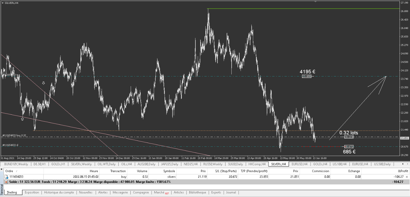Switch to the EURUSD,H4 chart tab after SILVERs
Image resolution: width=410 pixels, height=197 pixels.
pyautogui.click(x=300, y=164)
